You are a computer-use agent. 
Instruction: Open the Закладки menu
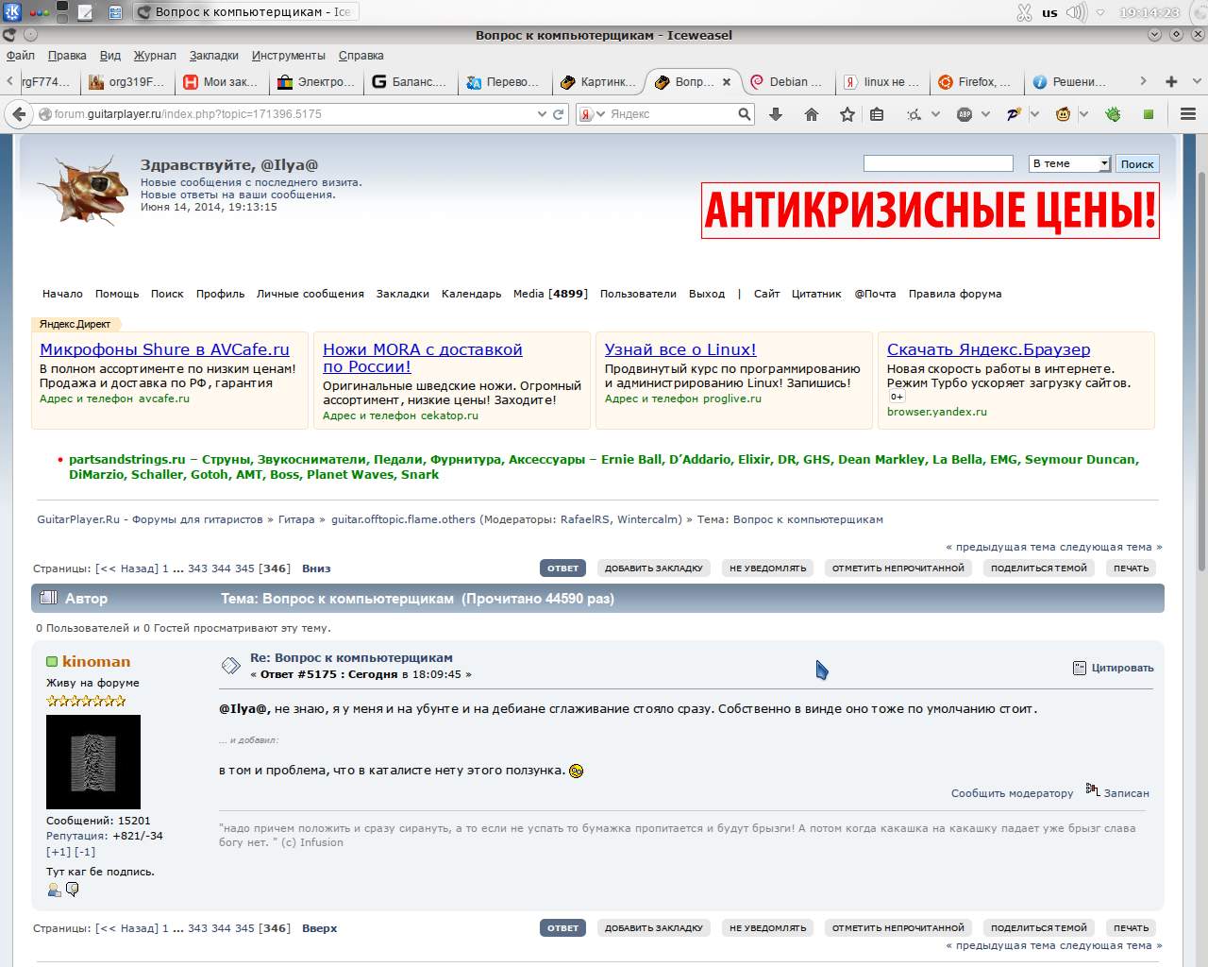[x=213, y=56]
